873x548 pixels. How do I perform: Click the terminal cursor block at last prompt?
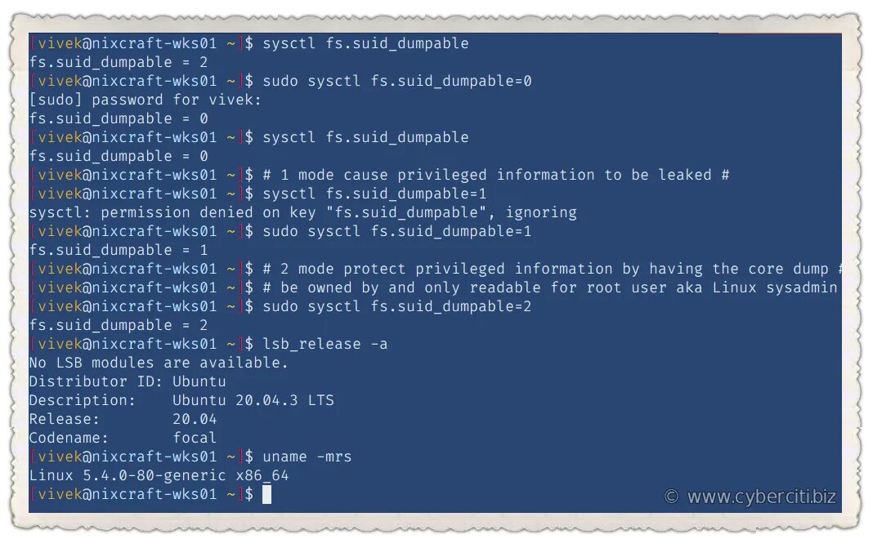[267, 494]
